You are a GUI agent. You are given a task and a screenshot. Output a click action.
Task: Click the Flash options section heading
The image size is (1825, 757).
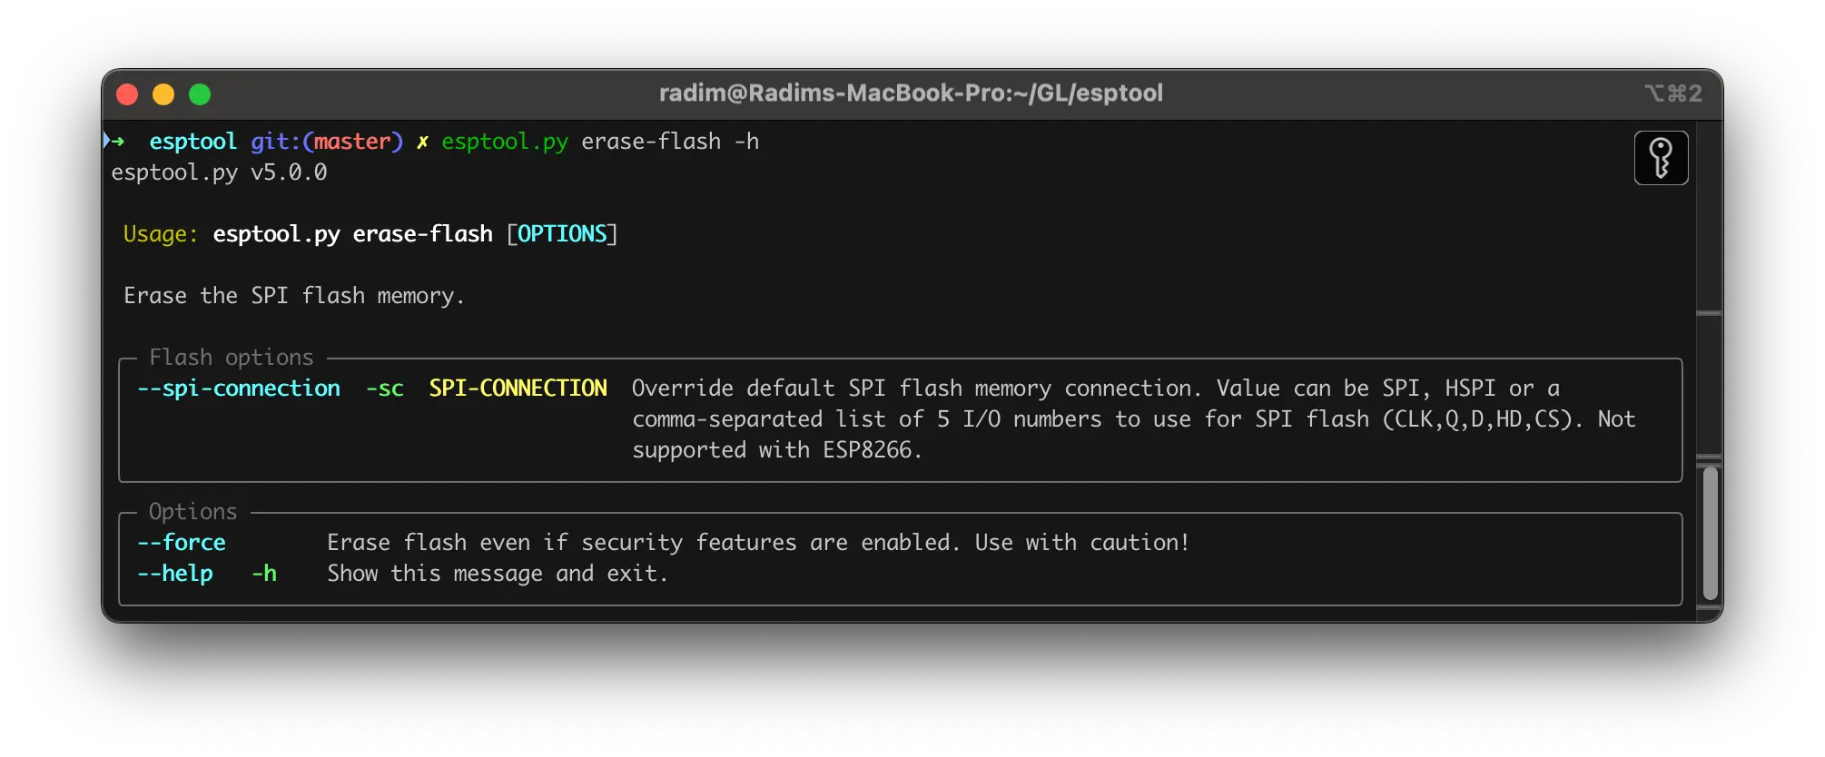pos(232,358)
